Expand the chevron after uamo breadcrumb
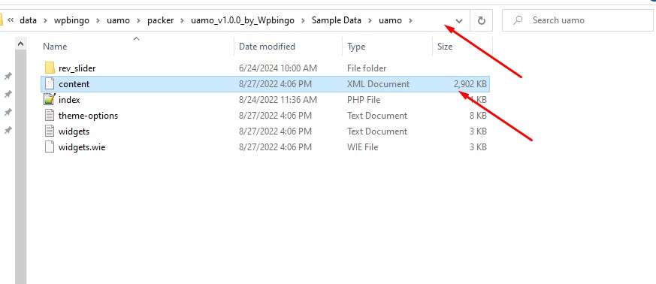The width and height of the screenshot is (656, 284). (x=411, y=20)
